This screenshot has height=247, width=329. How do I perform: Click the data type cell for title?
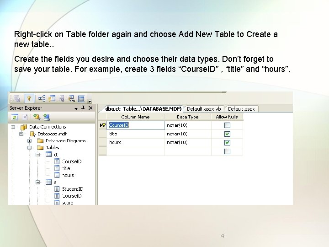pos(188,134)
